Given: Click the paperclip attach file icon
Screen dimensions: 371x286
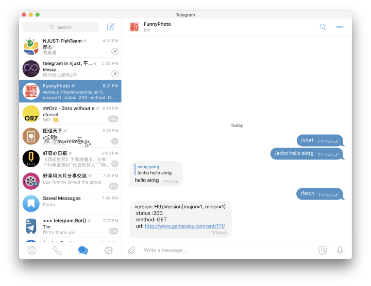Looking at the screenshot, I should (132, 250).
